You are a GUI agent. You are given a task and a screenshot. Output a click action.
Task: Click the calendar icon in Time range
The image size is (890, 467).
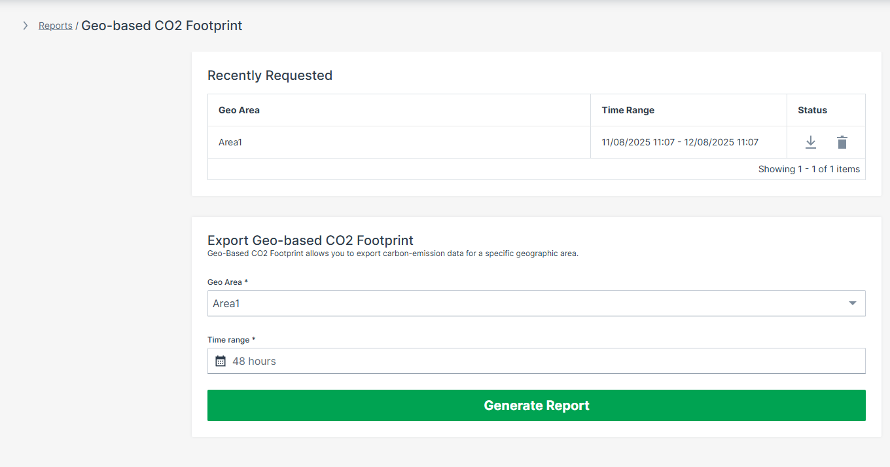221,361
